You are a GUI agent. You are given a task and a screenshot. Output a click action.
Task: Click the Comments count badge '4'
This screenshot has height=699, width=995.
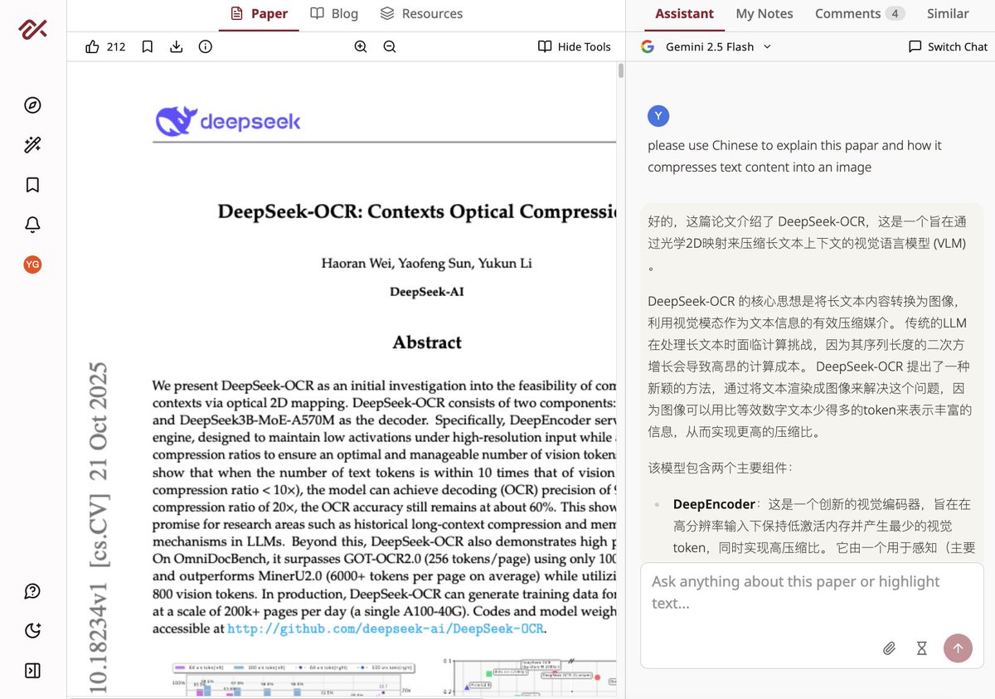point(895,14)
